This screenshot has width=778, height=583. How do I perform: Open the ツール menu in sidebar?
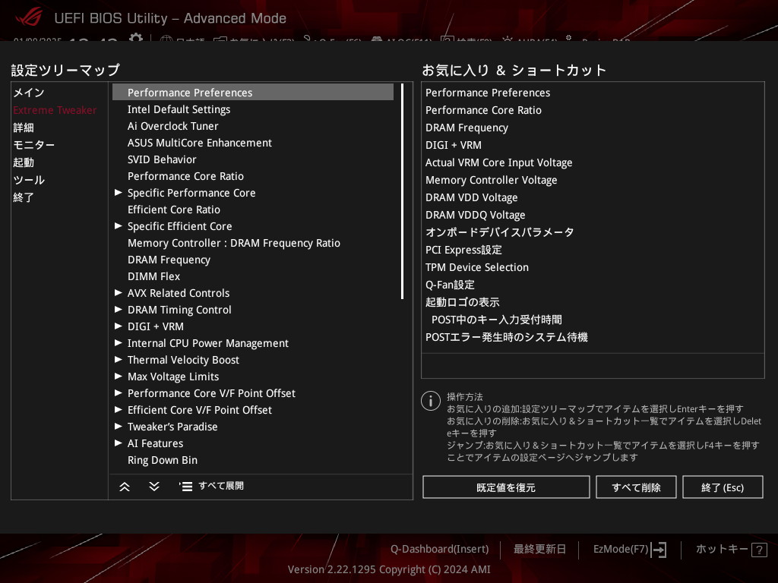tap(29, 180)
